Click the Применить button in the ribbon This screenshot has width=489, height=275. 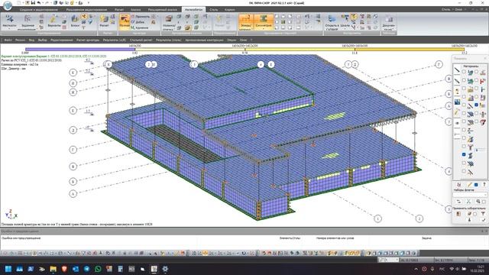click(140, 16)
